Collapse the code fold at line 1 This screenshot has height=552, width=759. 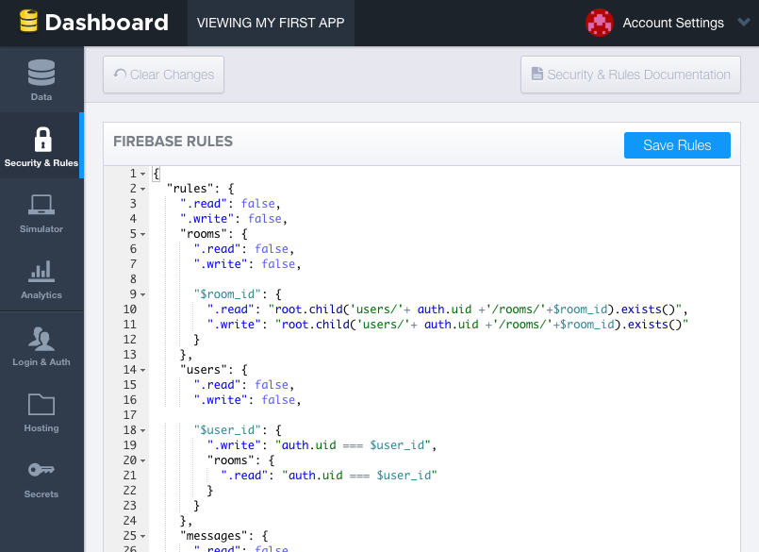coord(142,174)
